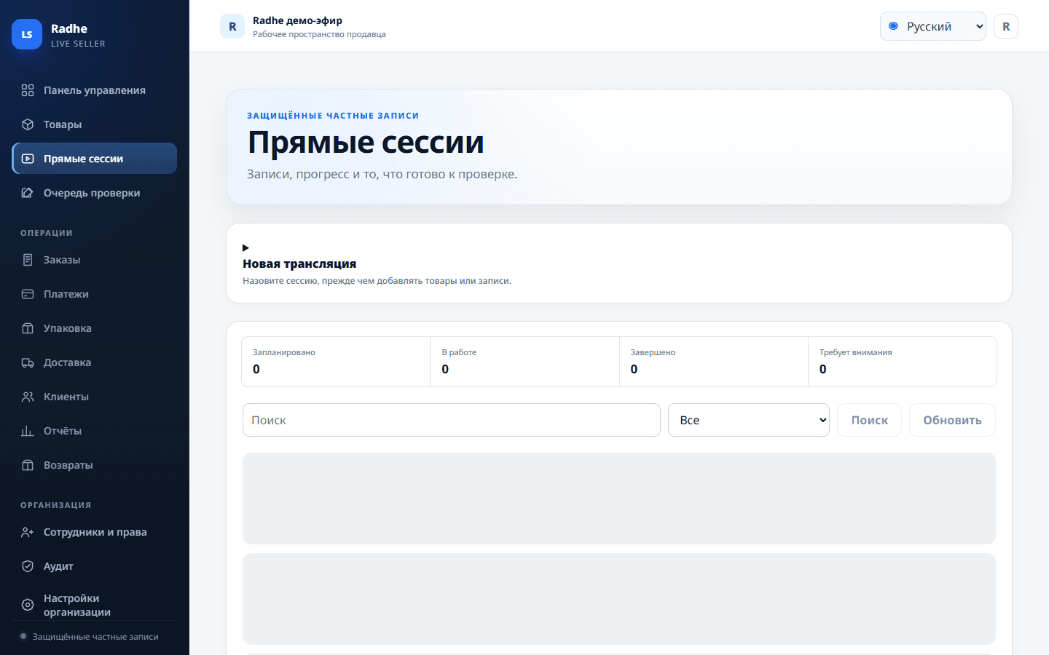Image resolution: width=1049 pixels, height=655 pixels.
Task: Open the Клиенты sidebar entry
Action: coord(94,397)
